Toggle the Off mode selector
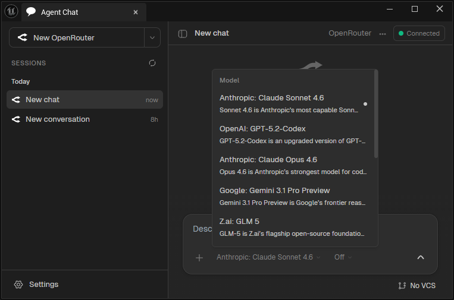The width and height of the screenshot is (454, 300). [x=343, y=257]
